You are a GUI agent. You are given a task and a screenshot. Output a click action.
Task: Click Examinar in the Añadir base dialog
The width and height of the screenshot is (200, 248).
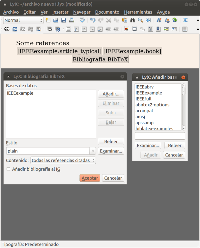tap(148, 145)
